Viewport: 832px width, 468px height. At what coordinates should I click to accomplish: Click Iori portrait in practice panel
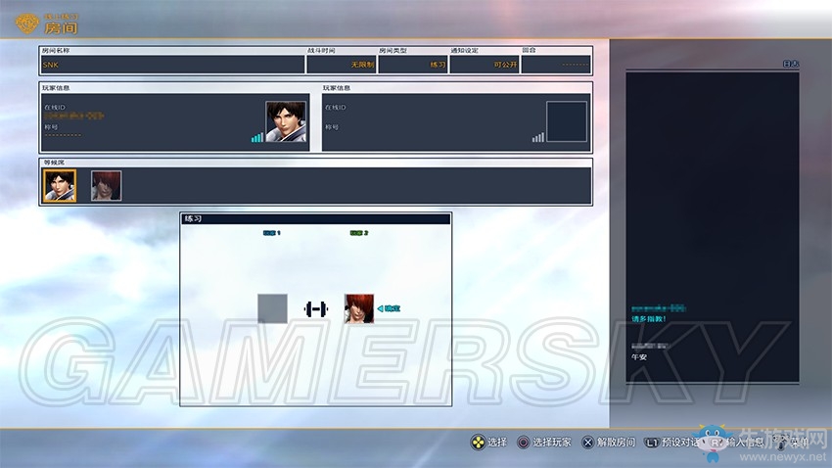359,308
